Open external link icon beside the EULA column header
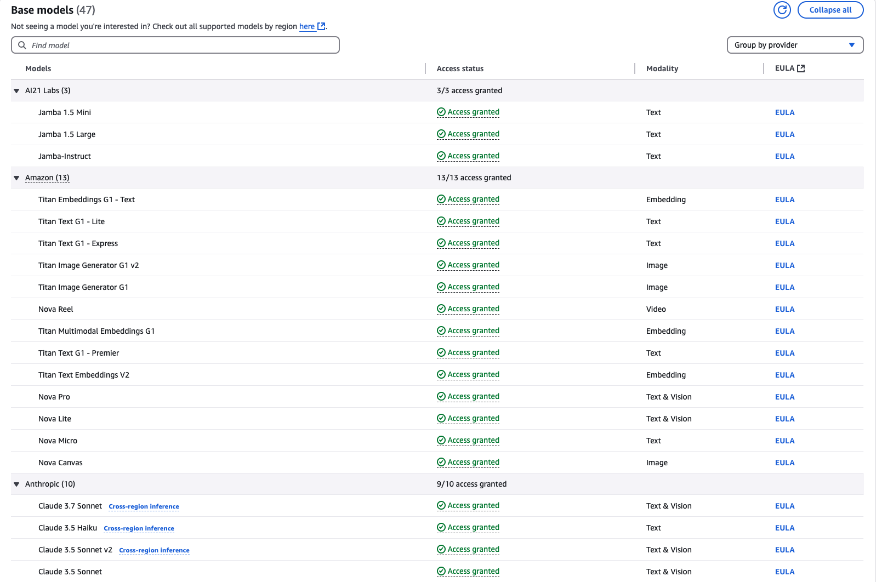The height and width of the screenshot is (582, 882). tap(801, 69)
